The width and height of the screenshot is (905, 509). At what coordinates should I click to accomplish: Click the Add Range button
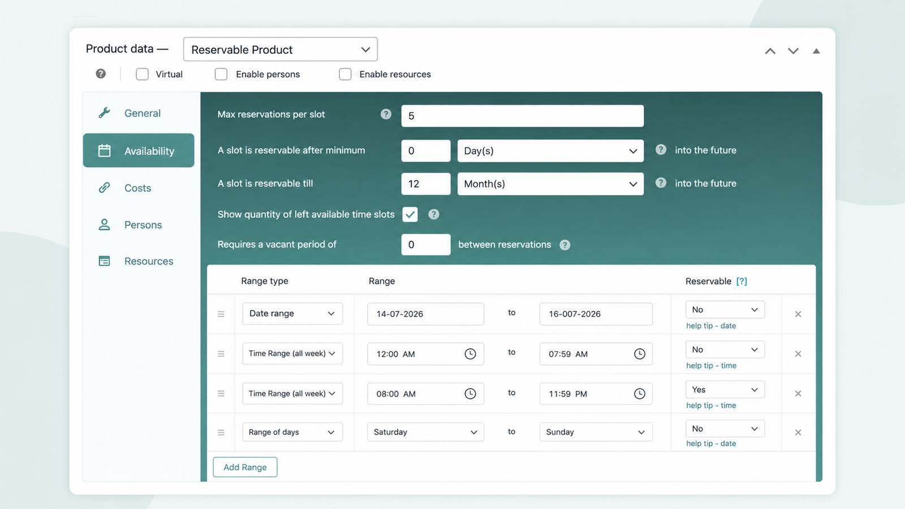coord(245,467)
